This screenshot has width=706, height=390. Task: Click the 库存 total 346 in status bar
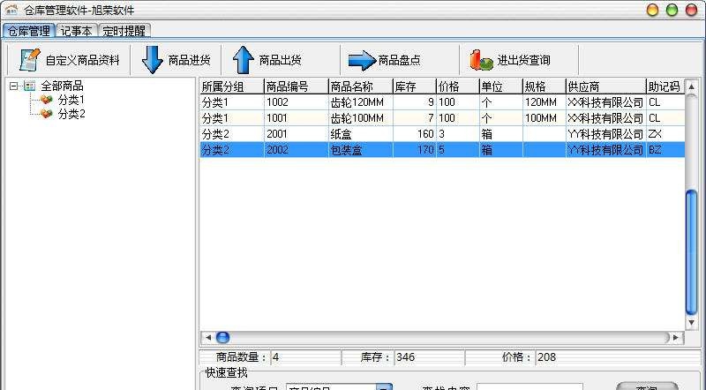point(405,357)
